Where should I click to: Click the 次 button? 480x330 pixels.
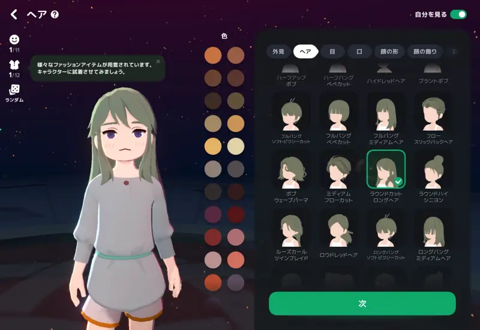[362, 304]
